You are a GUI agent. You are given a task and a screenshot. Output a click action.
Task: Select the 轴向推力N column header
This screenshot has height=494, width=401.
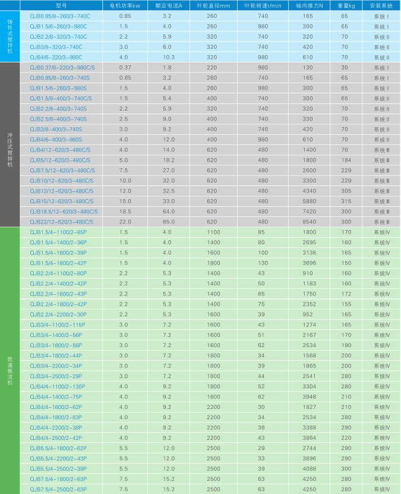tap(308, 5)
